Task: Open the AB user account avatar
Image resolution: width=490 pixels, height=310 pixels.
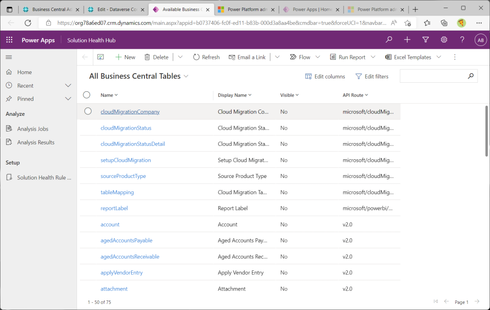Action: 480,40
